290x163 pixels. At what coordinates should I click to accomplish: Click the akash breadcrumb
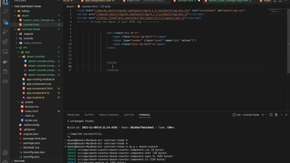[70, 6]
